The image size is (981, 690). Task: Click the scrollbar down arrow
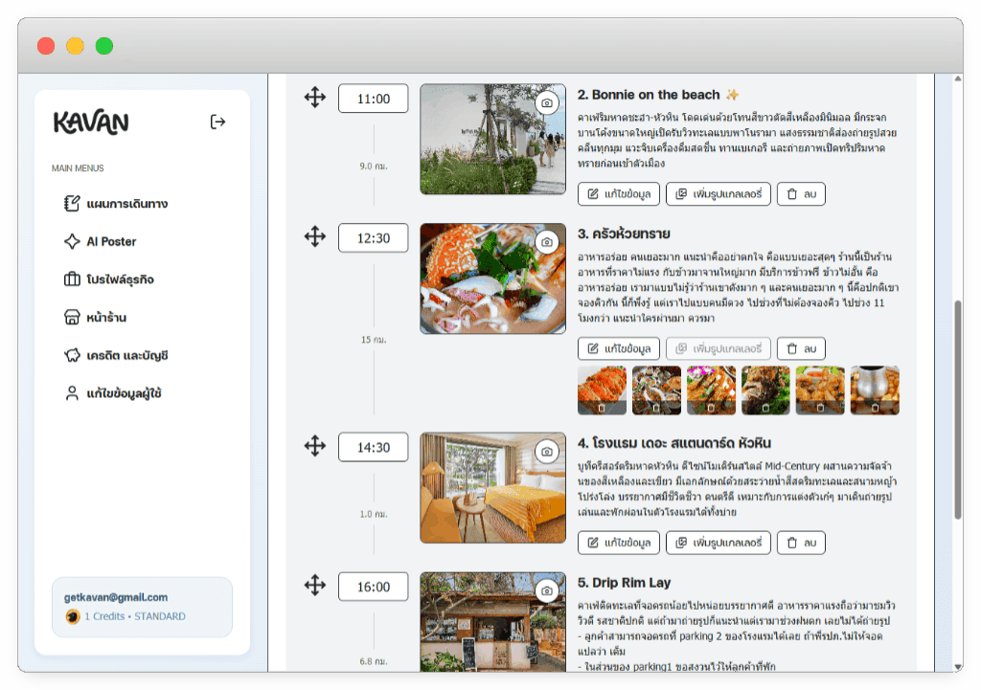pyautogui.click(x=958, y=667)
